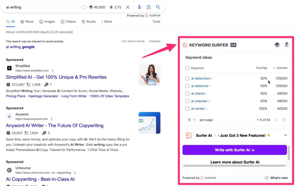Open What's new external link icon

[267, 178]
